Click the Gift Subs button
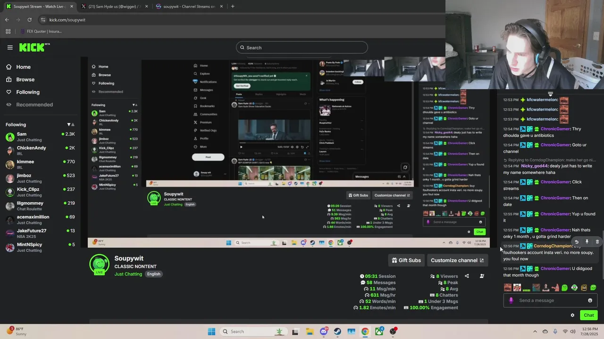Screen dimensions: 604x339 406,260
